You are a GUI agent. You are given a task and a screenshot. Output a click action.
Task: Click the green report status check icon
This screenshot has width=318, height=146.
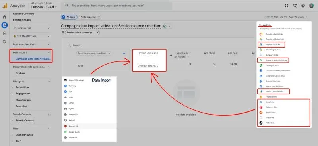[165, 26]
